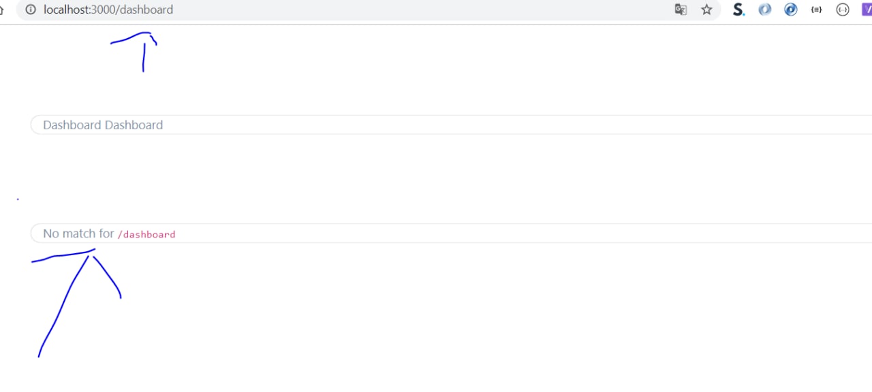Focus the localhost:3000/dashboard address bar
The width and height of the screenshot is (872, 392).
pos(108,10)
